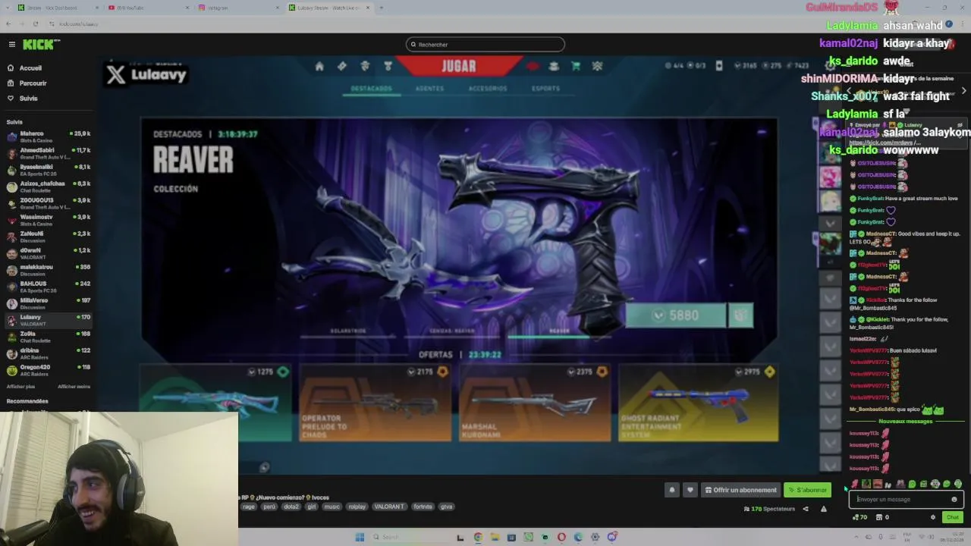Image resolution: width=971 pixels, height=546 pixels.
Task: Select the REAVER bundle carousel tab
Action: [559, 331]
